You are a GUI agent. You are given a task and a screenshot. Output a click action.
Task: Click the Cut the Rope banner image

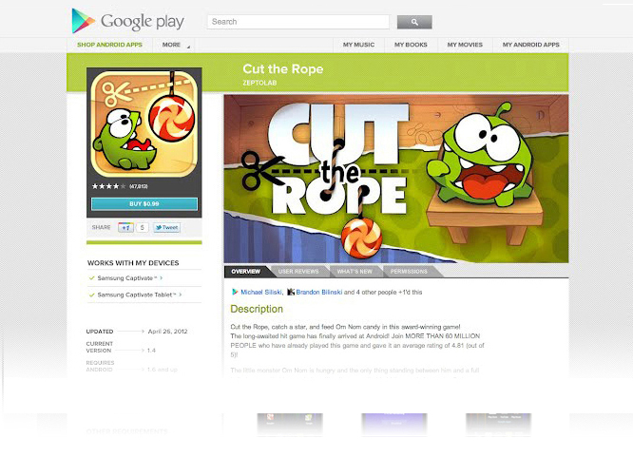396,179
